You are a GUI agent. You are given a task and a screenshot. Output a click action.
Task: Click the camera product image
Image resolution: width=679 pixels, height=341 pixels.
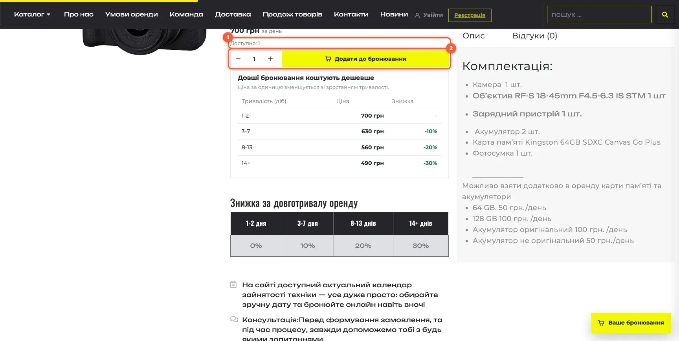(x=145, y=42)
